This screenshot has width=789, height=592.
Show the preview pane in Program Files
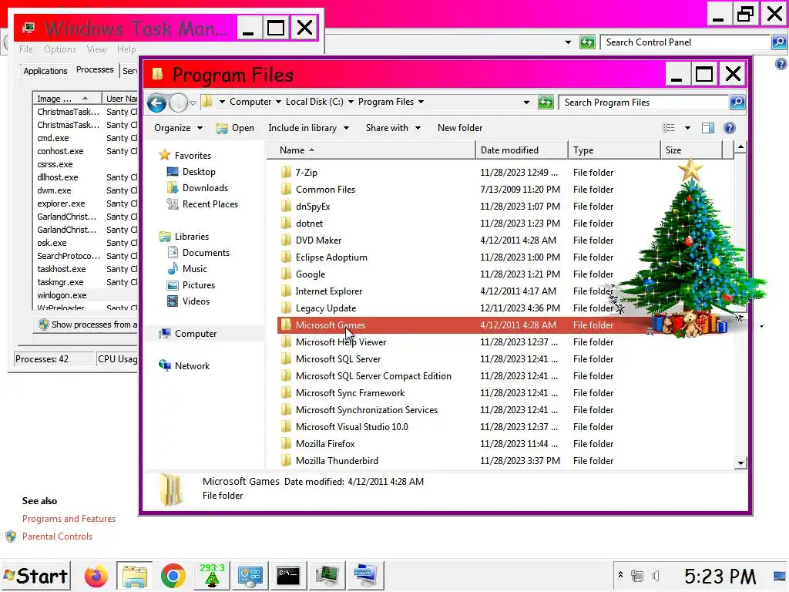point(708,128)
